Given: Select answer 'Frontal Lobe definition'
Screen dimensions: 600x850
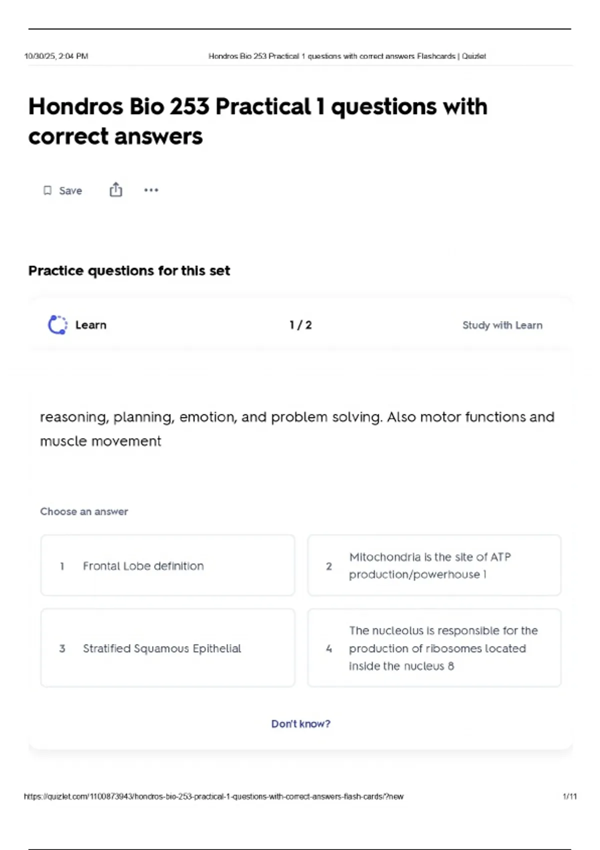Looking at the screenshot, I should pyautogui.click(x=167, y=565).
